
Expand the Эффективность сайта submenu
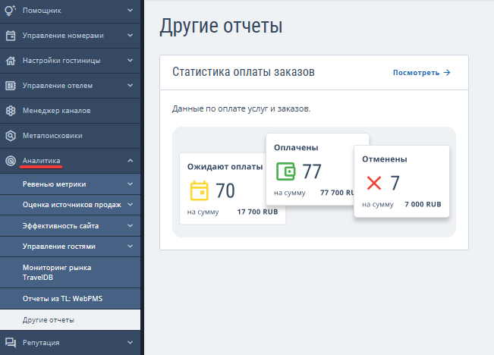click(x=130, y=226)
